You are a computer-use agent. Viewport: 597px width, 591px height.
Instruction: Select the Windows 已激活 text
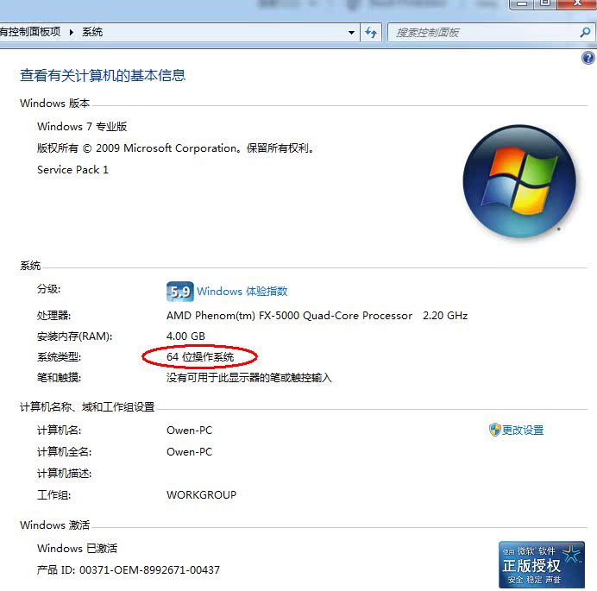(78, 548)
